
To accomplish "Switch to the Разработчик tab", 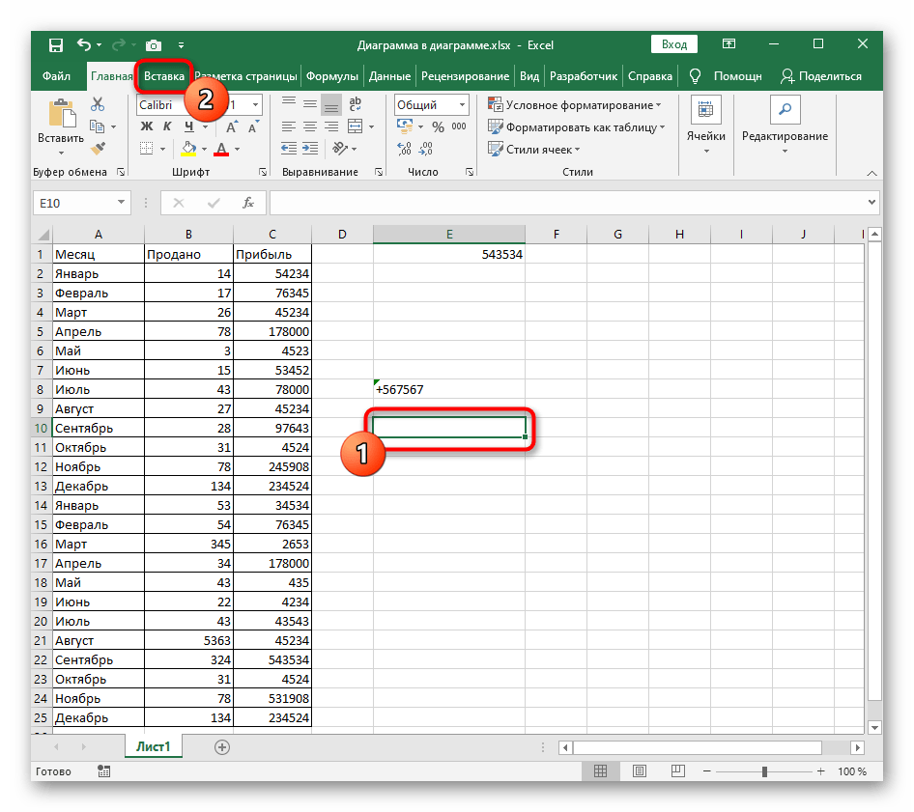I will click(x=583, y=76).
